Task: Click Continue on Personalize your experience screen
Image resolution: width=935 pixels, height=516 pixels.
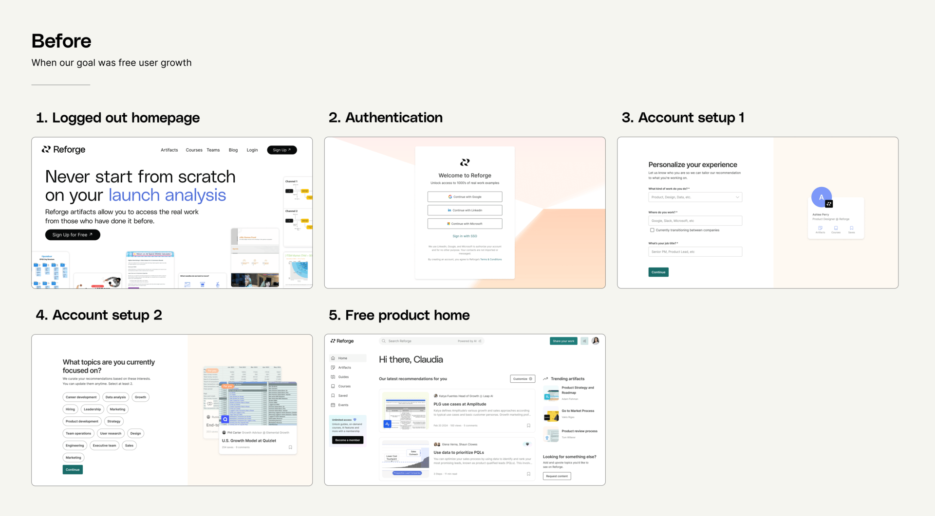Action: point(658,272)
